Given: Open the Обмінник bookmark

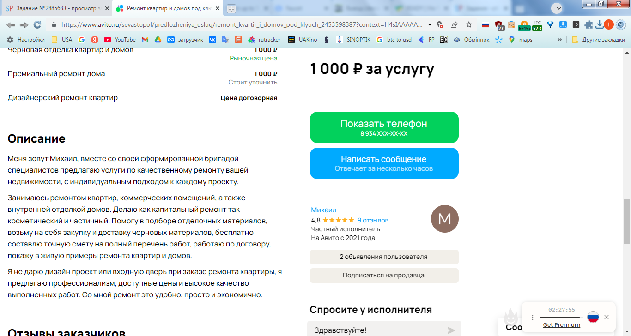Looking at the screenshot, I should [x=471, y=40].
